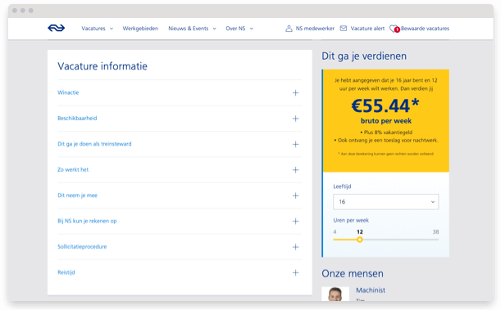
Task: Open the Vacatures dropdown chevron
Action: 112,29
